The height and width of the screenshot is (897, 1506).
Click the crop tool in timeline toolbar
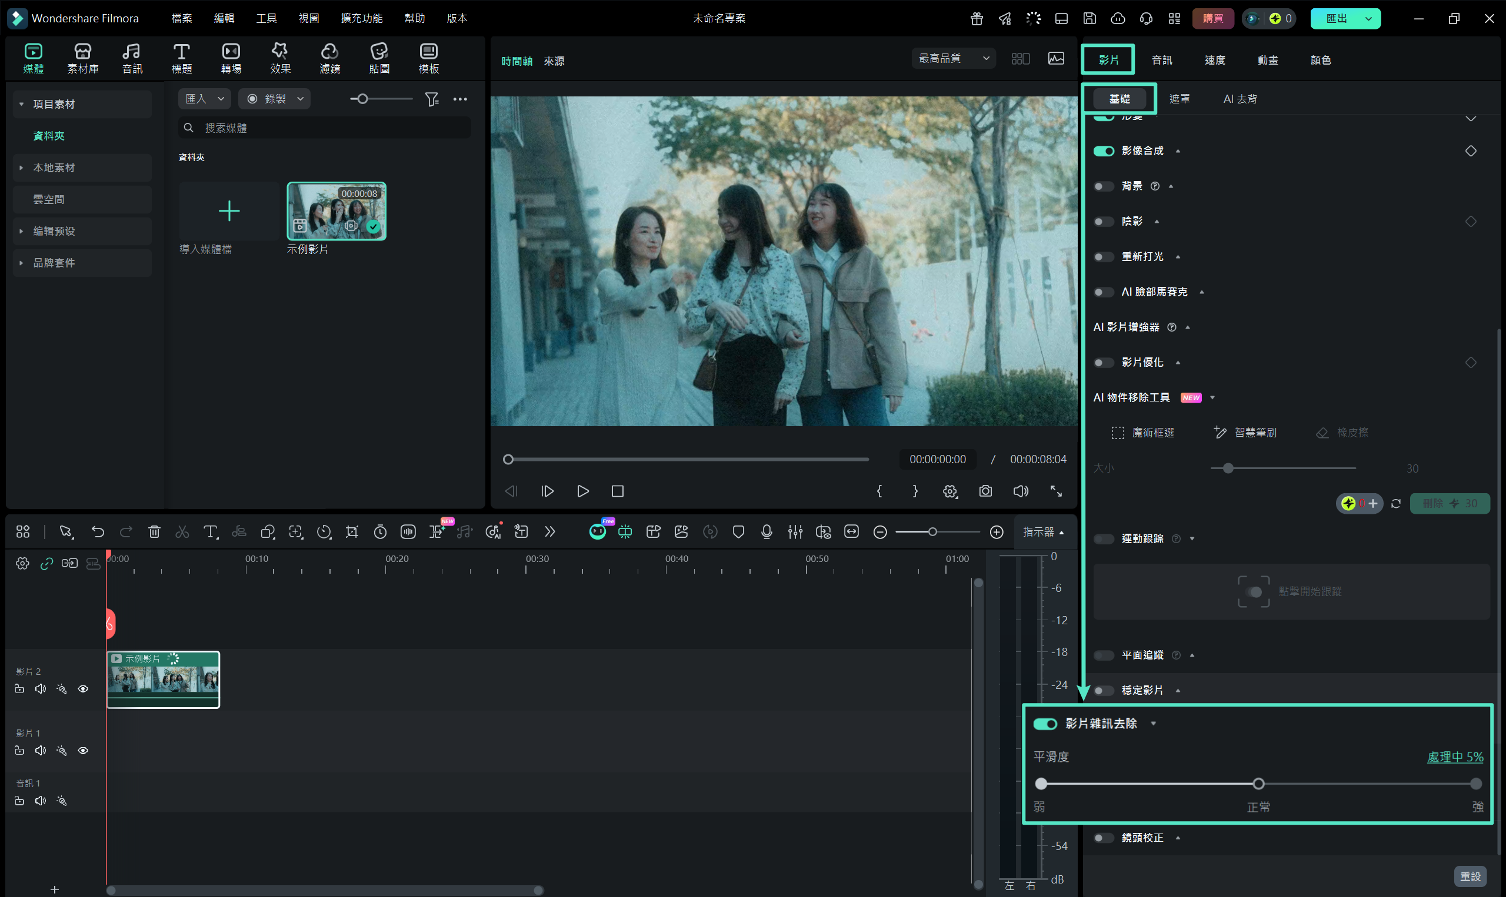click(352, 532)
